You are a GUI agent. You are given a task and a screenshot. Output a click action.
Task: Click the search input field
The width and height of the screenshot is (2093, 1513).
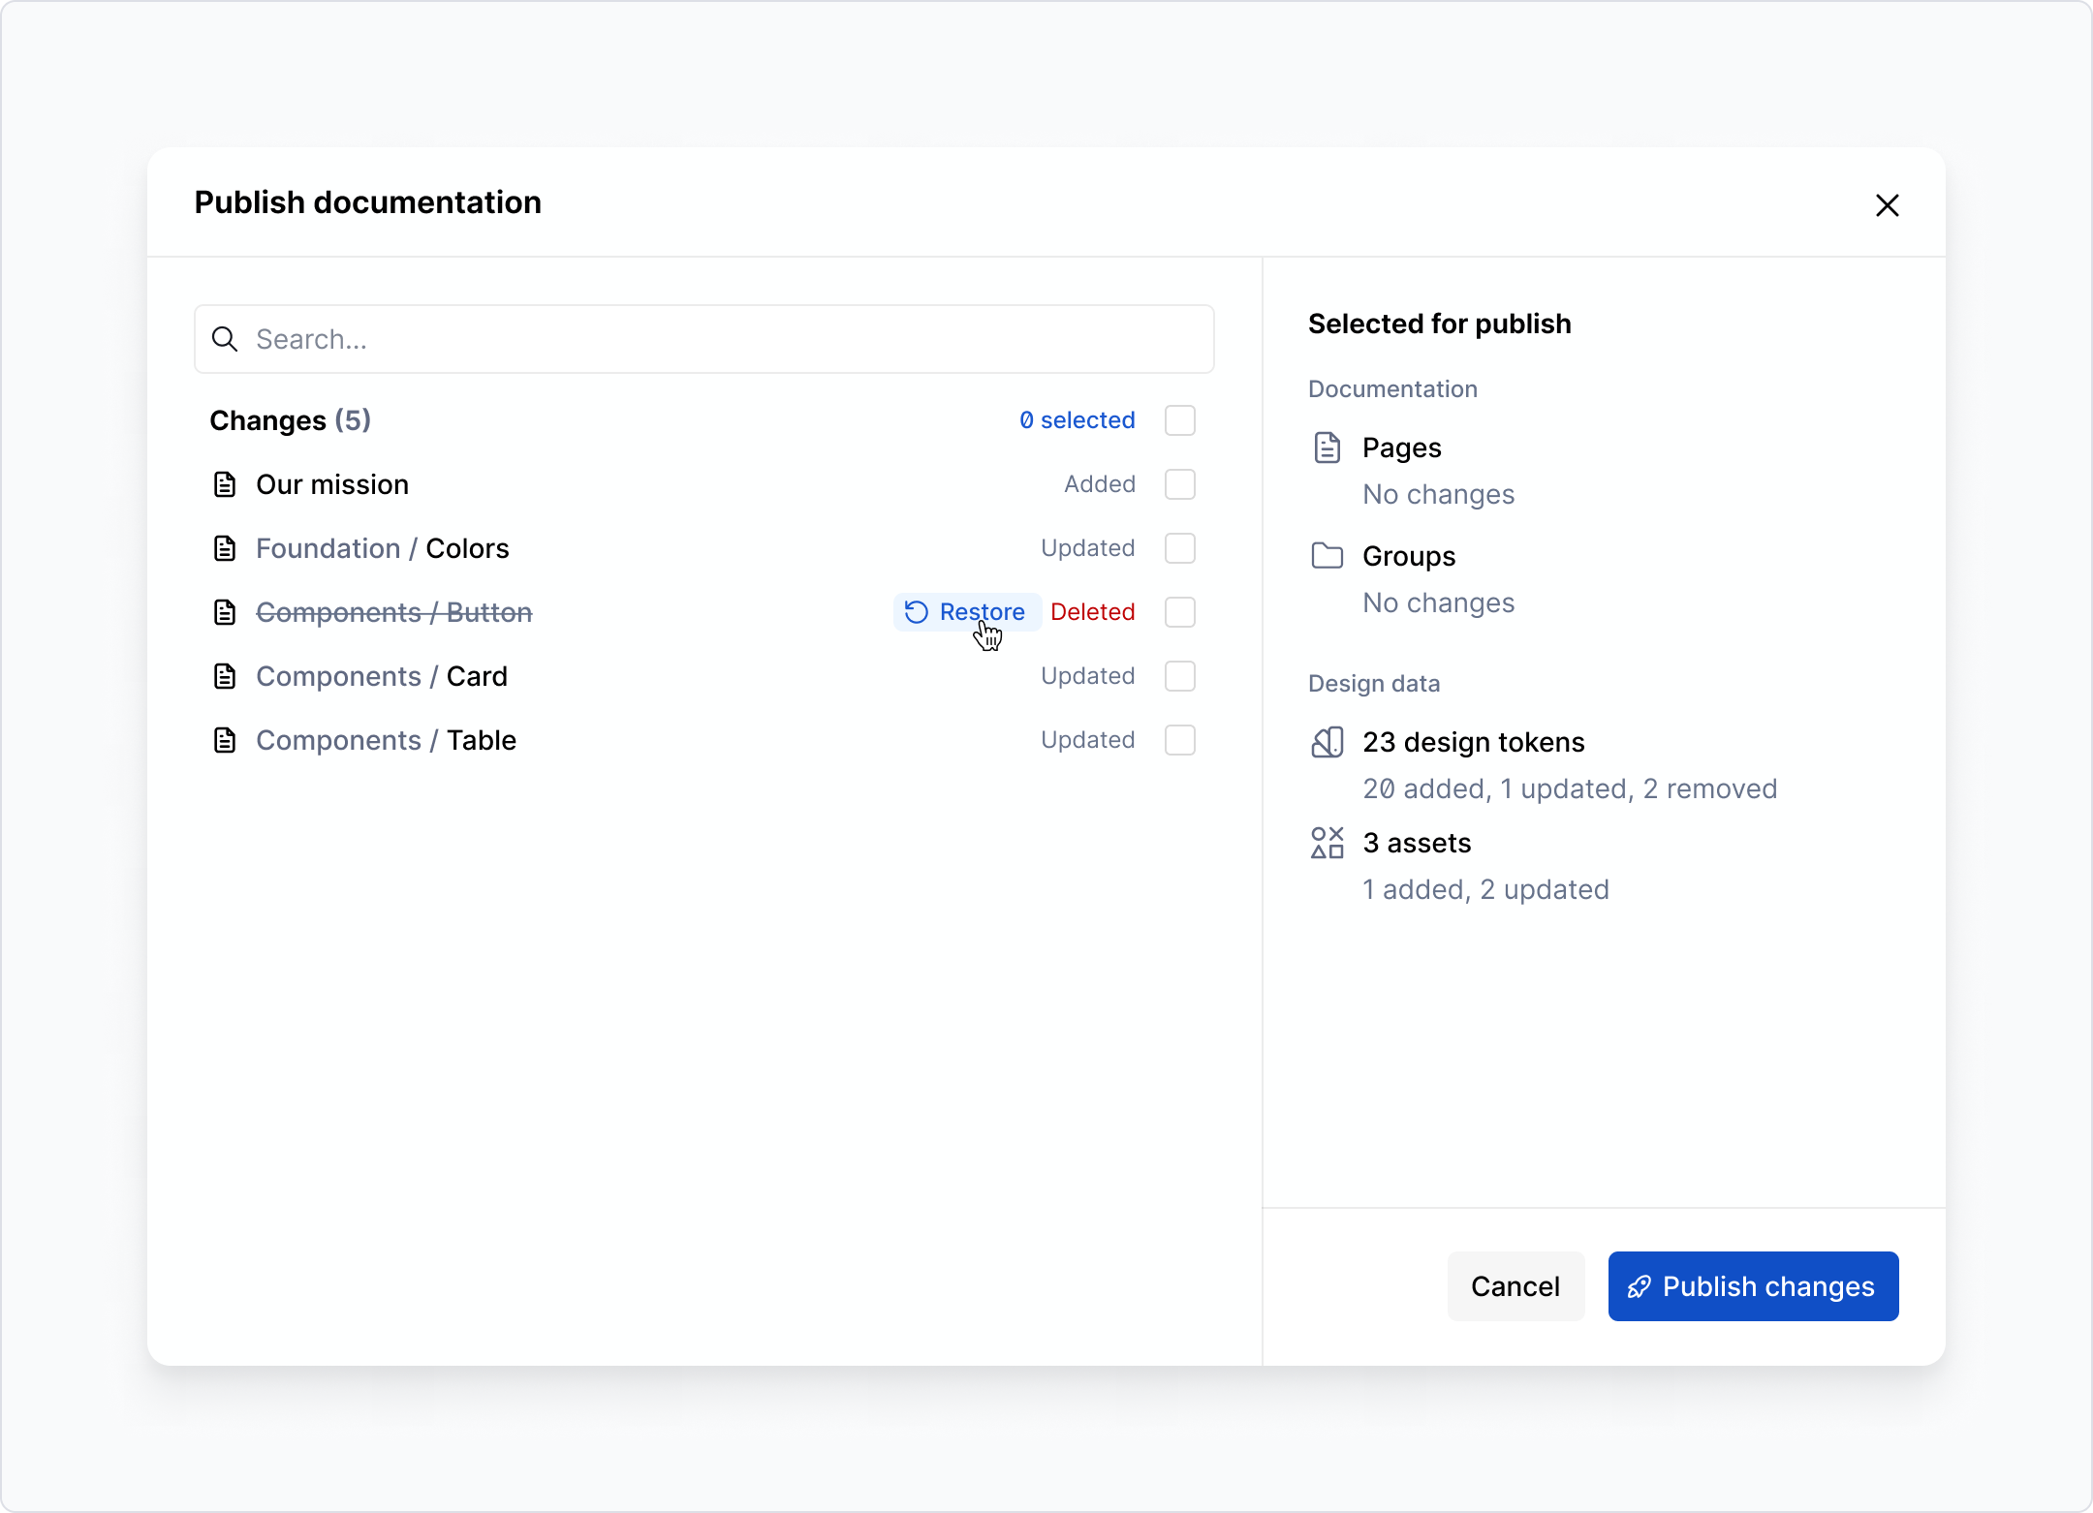click(678, 339)
